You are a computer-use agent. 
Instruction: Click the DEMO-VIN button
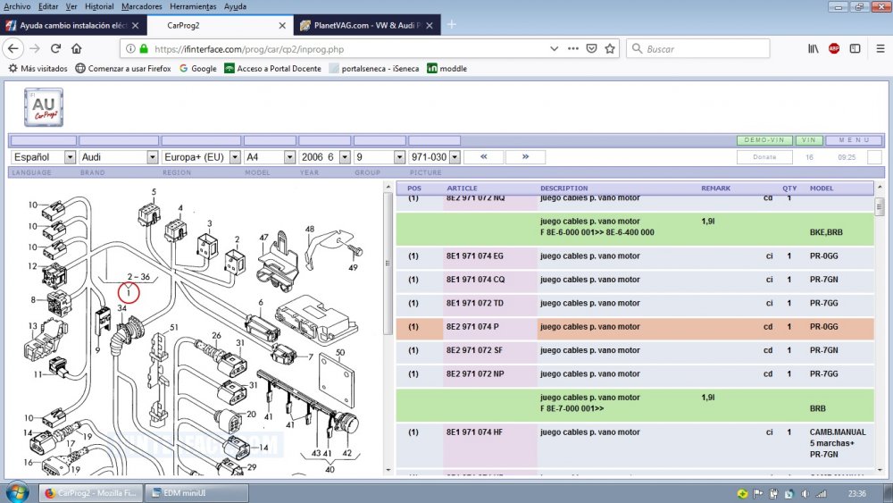click(764, 140)
